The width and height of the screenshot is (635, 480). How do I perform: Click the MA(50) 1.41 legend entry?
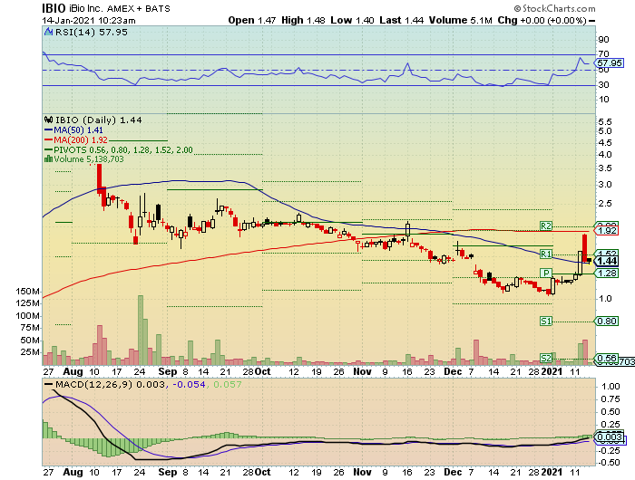[73, 130]
